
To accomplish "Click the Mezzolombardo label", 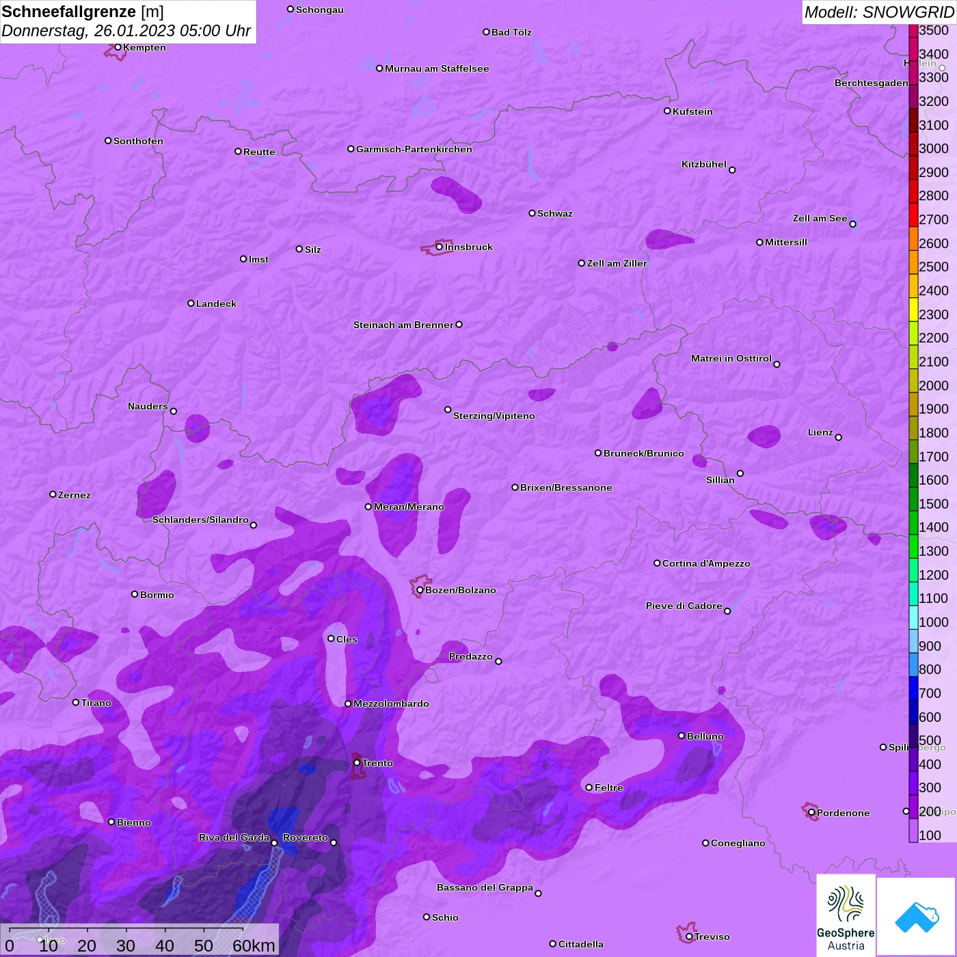I will (391, 703).
